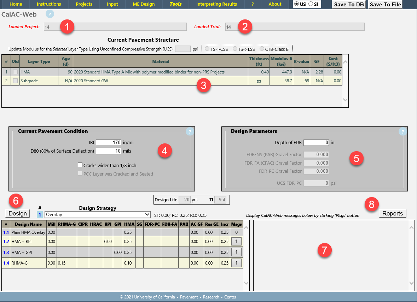This screenshot has height=302, width=417.
Task: Click the help icon beside CalAC-Web title
Action: point(50,14)
